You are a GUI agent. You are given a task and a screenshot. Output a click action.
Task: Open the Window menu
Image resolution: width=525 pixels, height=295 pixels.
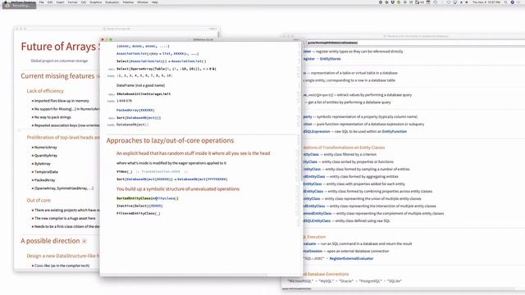click(x=143, y=2)
